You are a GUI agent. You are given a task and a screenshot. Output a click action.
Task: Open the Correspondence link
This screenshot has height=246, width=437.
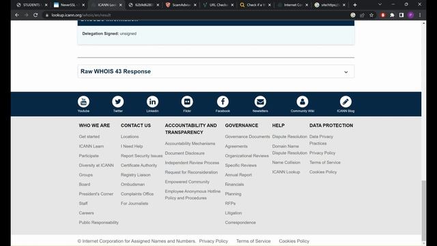click(240, 223)
